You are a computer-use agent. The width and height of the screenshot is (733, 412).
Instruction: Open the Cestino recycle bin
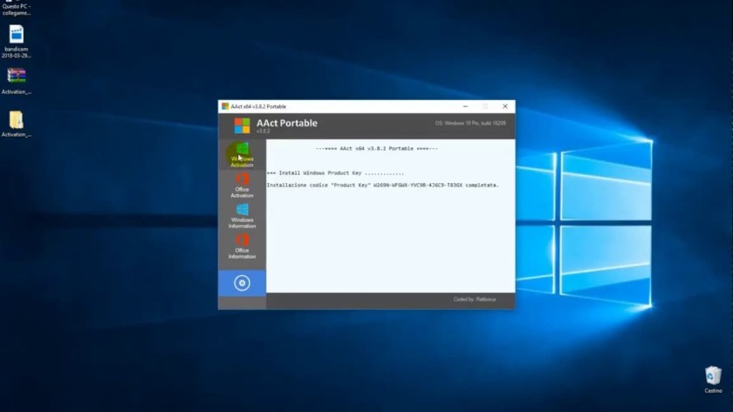[x=713, y=380]
